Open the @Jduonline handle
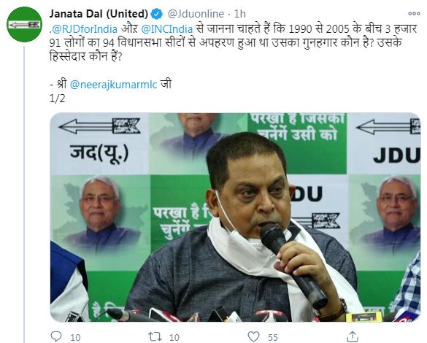This screenshot has height=343, width=427. point(196,14)
